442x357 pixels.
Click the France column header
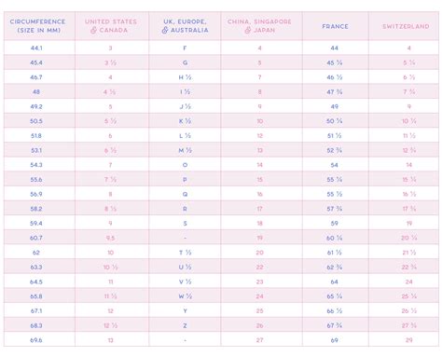(335, 26)
